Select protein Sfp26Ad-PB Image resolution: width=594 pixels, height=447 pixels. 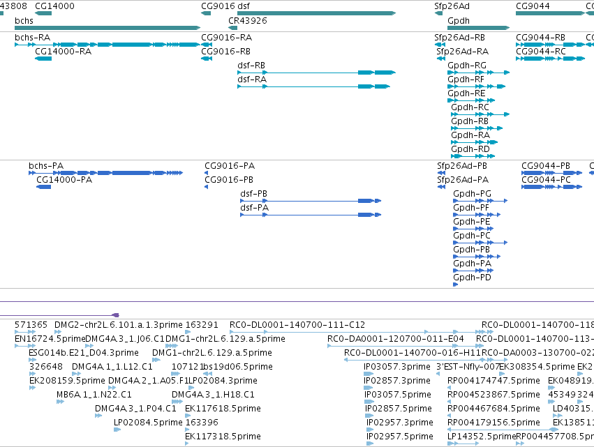pyautogui.click(x=441, y=173)
